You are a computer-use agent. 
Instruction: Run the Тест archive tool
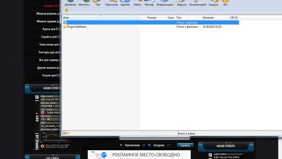coord(98,3)
